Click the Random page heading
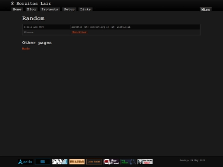Image resolution: width=223 pixels, height=167 pixels. point(33,19)
